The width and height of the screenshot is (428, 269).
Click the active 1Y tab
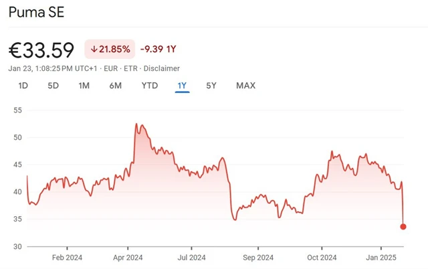(182, 86)
